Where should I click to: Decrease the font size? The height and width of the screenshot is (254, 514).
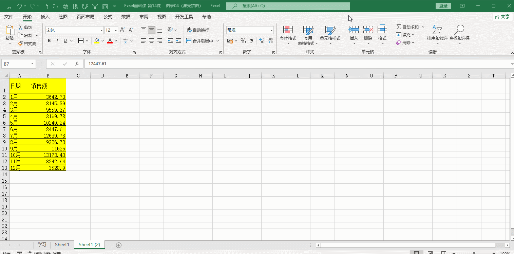coord(131,30)
